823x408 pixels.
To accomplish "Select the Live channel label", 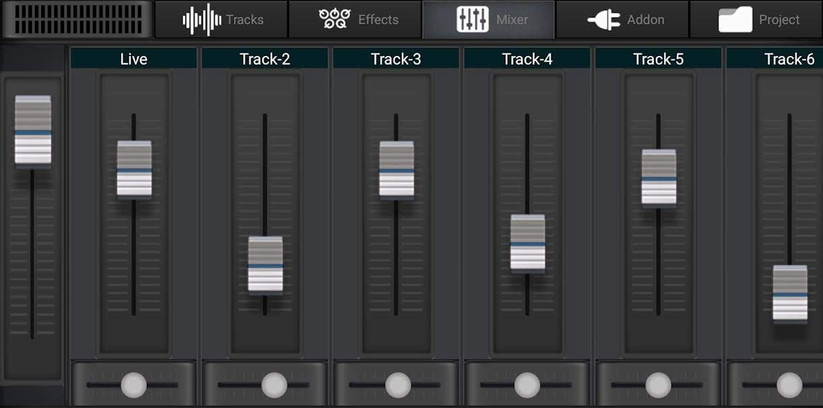I will pyautogui.click(x=133, y=59).
